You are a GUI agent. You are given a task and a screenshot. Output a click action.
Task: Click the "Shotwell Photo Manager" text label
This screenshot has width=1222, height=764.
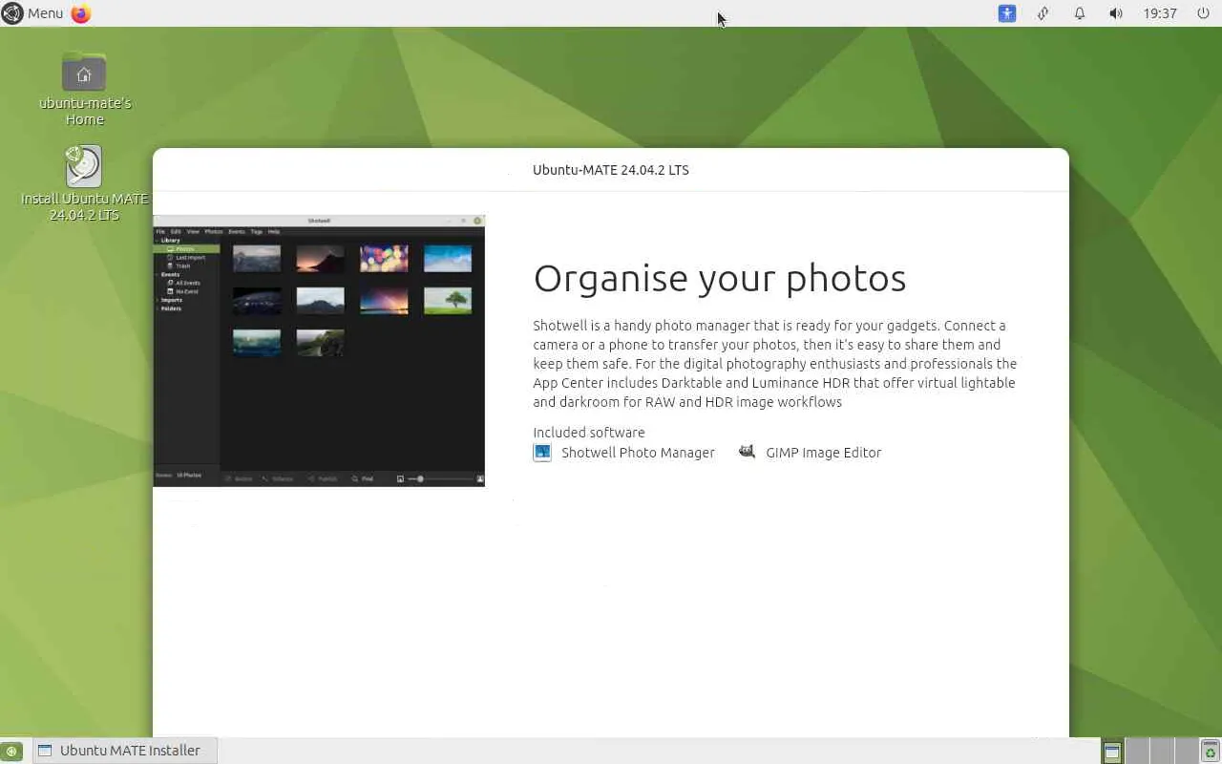pos(638,453)
